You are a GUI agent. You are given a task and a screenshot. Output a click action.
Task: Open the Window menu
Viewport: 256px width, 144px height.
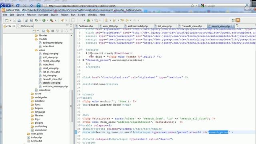[92, 15]
